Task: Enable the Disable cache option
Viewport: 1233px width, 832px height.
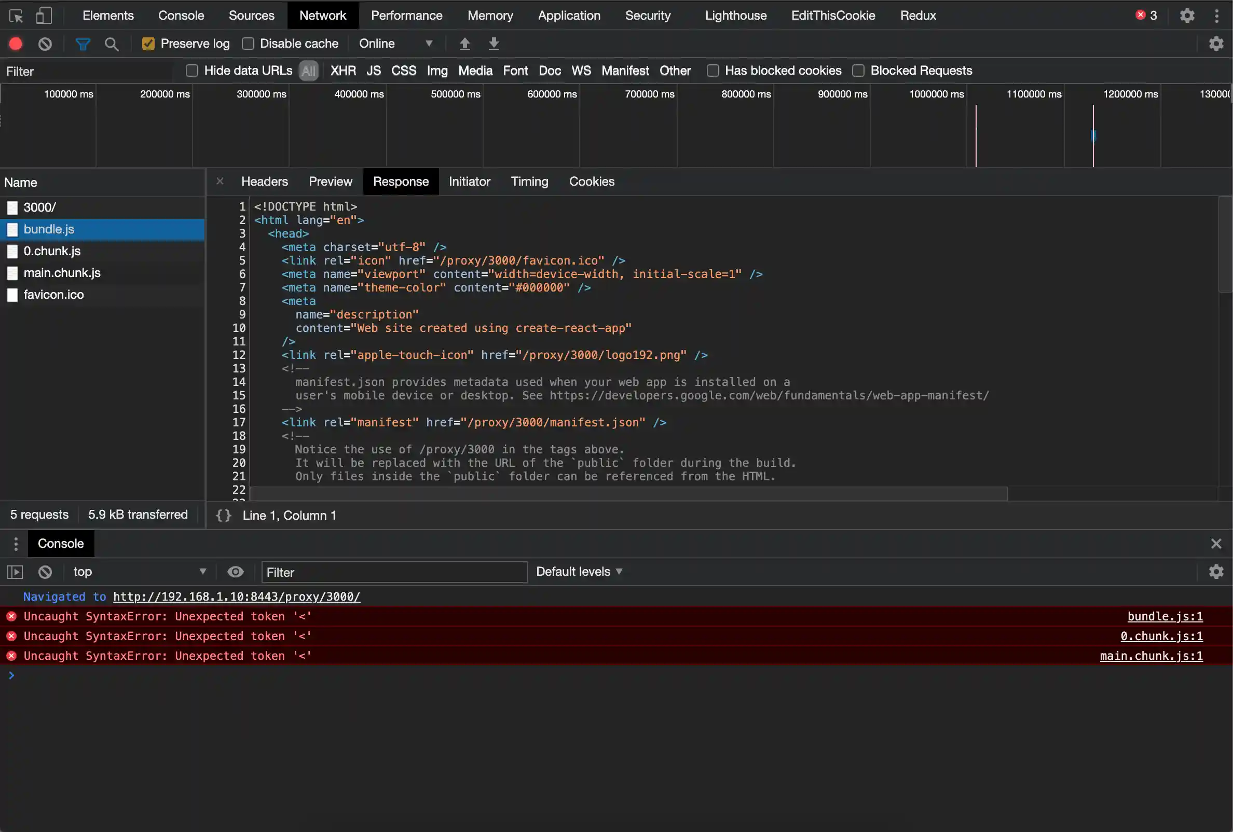Action: coord(248,44)
